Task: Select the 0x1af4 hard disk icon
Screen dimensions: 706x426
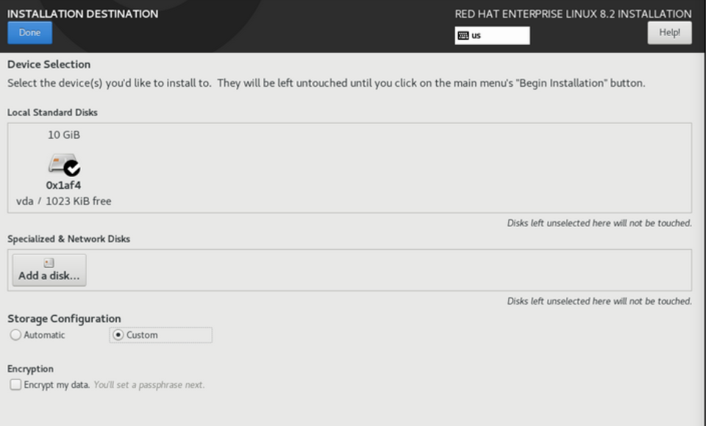Action: pyautogui.click(x=63, y=165)
